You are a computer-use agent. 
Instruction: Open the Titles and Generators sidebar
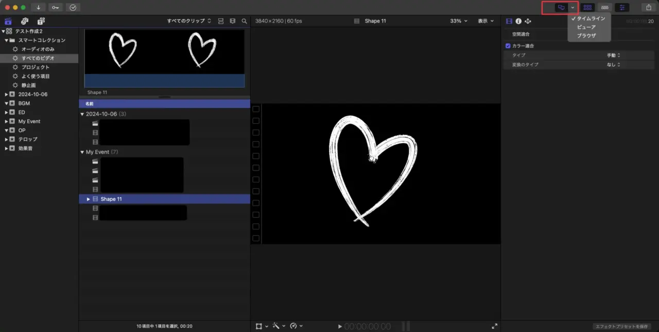41,21
